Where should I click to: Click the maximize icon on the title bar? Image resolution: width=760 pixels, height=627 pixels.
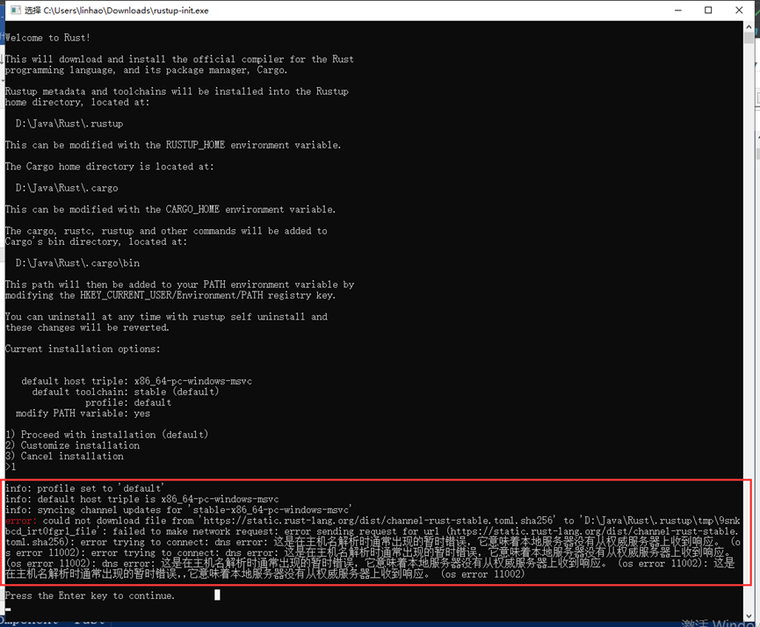708,10
